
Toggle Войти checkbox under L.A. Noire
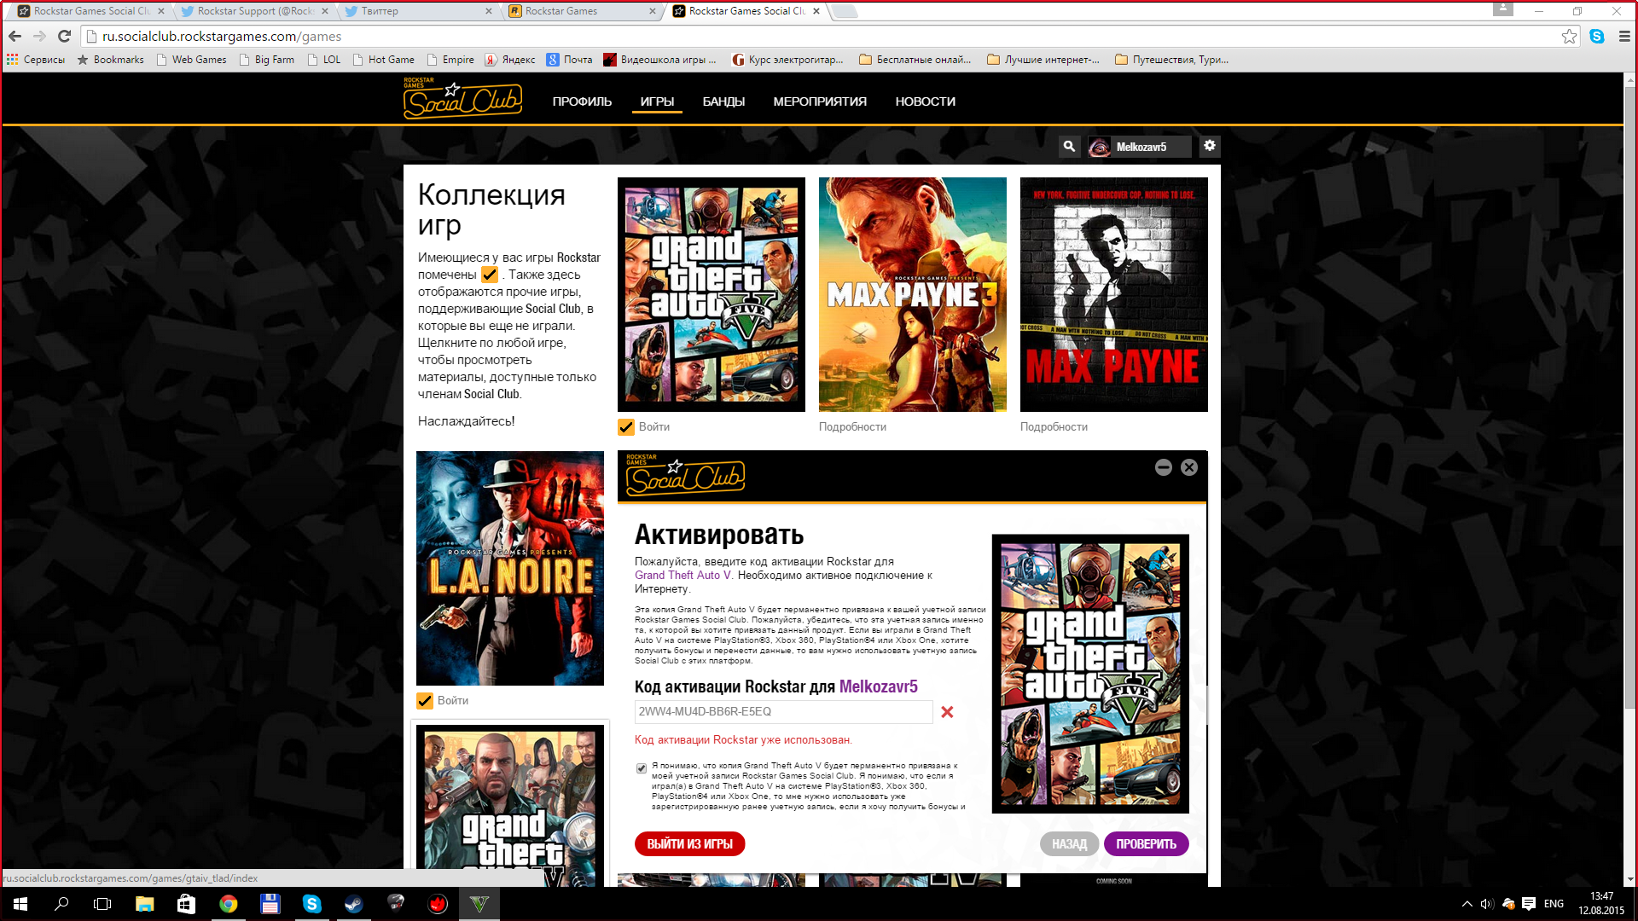coord(424,701)
